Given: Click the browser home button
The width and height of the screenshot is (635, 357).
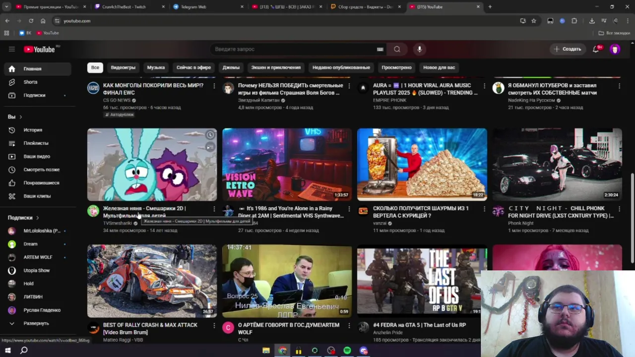Looking at the screenshot, I should (x=43, y=21).
